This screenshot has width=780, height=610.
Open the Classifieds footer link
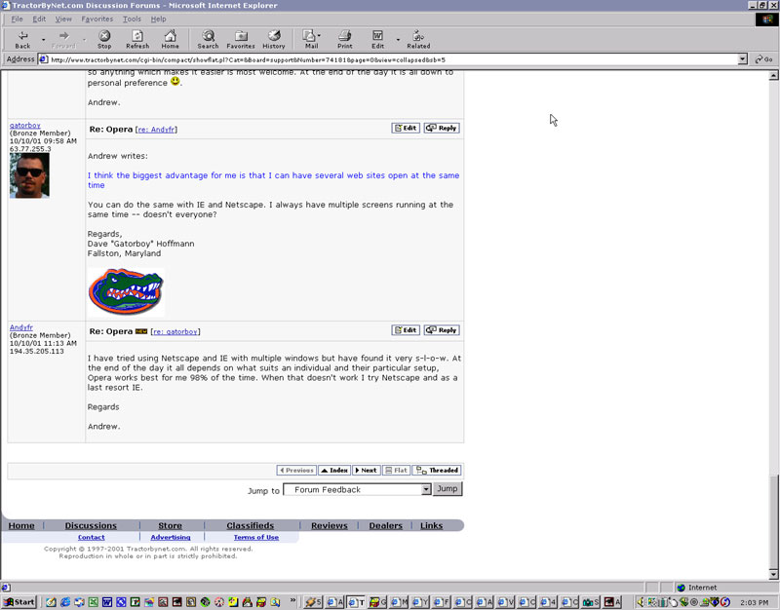pos(250,526)
